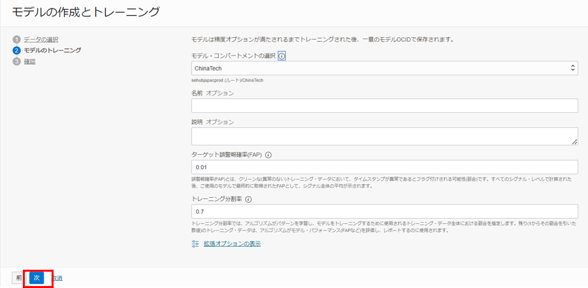Click the info icon next to モデル・コンパートメントの選択
Viewport: 588px width, 288px height.
(282, 56)
